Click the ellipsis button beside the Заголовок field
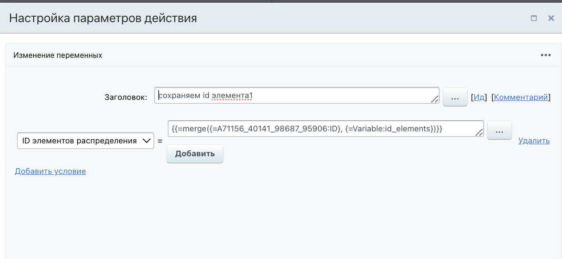Screen dimensions: 562x259 click(455, 98)
